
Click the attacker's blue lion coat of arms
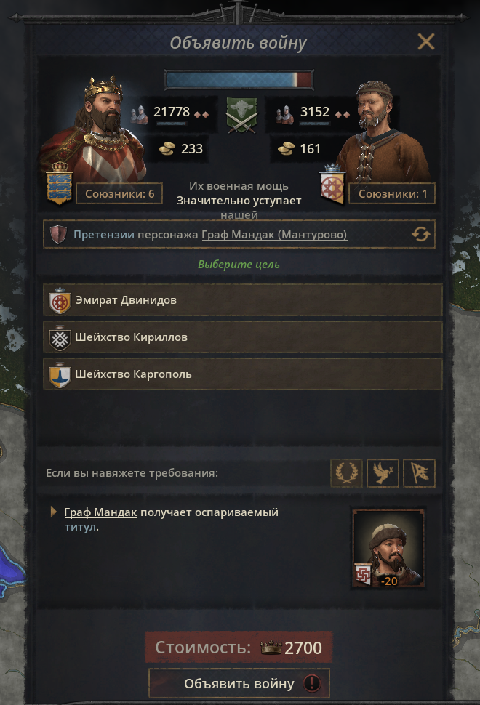click(60, 183)
